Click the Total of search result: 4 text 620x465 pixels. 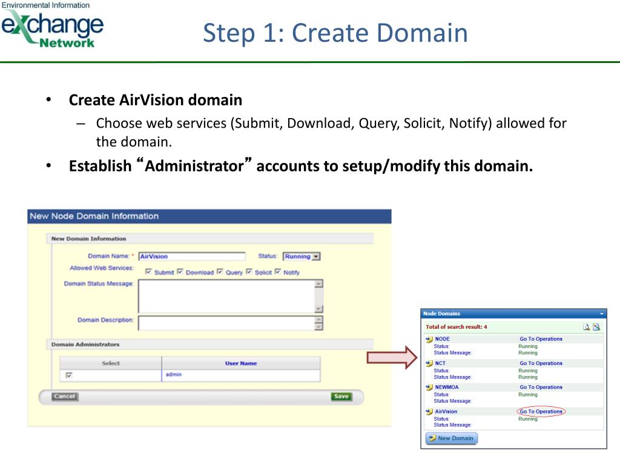click(457, 327)
